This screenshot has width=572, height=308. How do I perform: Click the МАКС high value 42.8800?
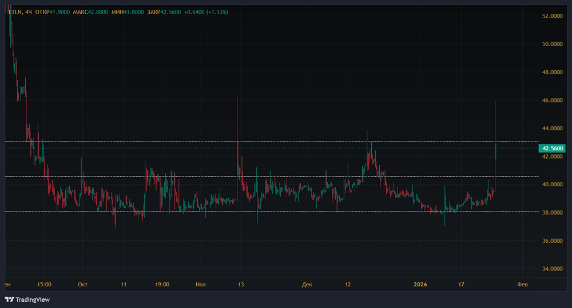(x=98, y=12)
